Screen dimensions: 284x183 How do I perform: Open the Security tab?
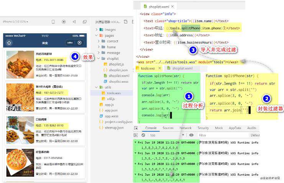[203, 128]
